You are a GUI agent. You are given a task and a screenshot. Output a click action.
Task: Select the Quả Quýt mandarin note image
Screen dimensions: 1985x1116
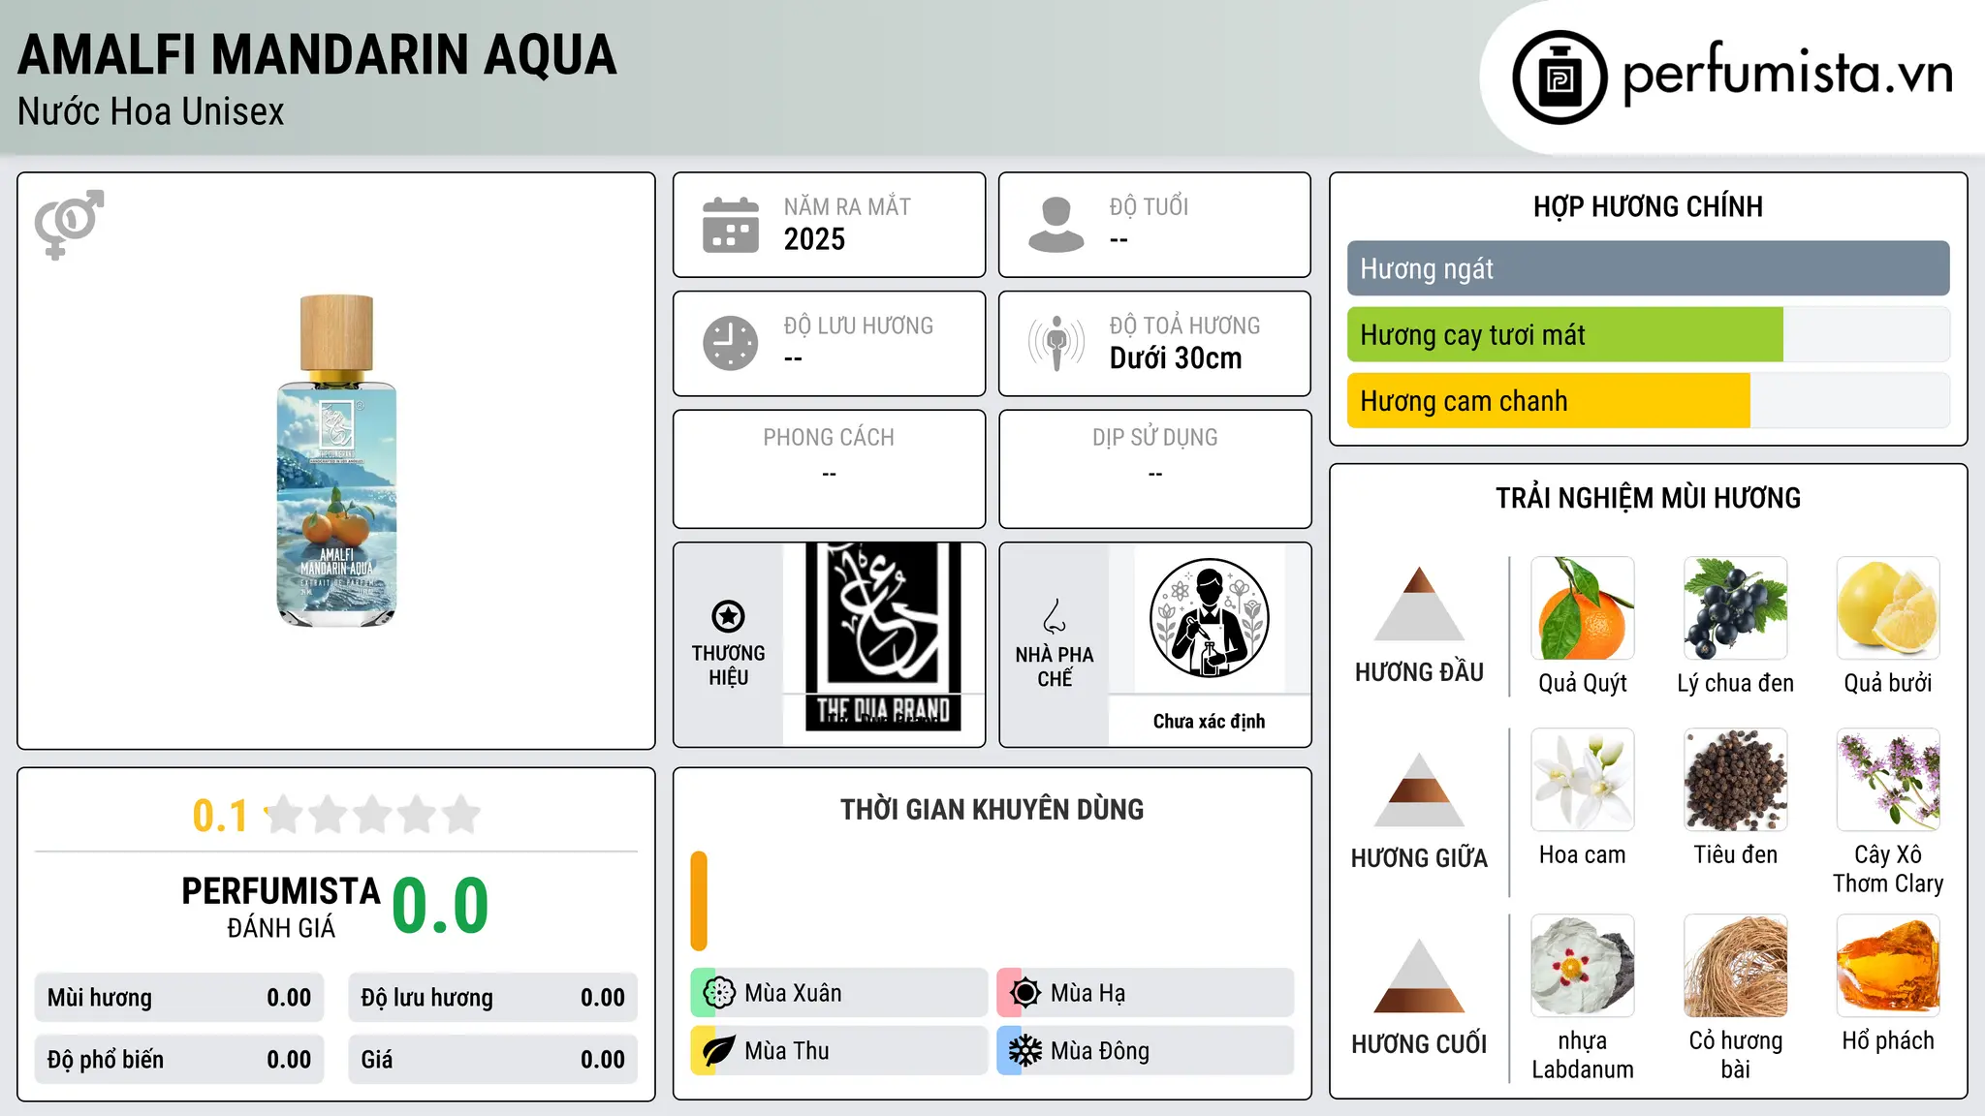[1583, 608]
